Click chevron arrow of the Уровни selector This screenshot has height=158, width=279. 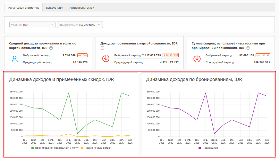pos(52,25)
